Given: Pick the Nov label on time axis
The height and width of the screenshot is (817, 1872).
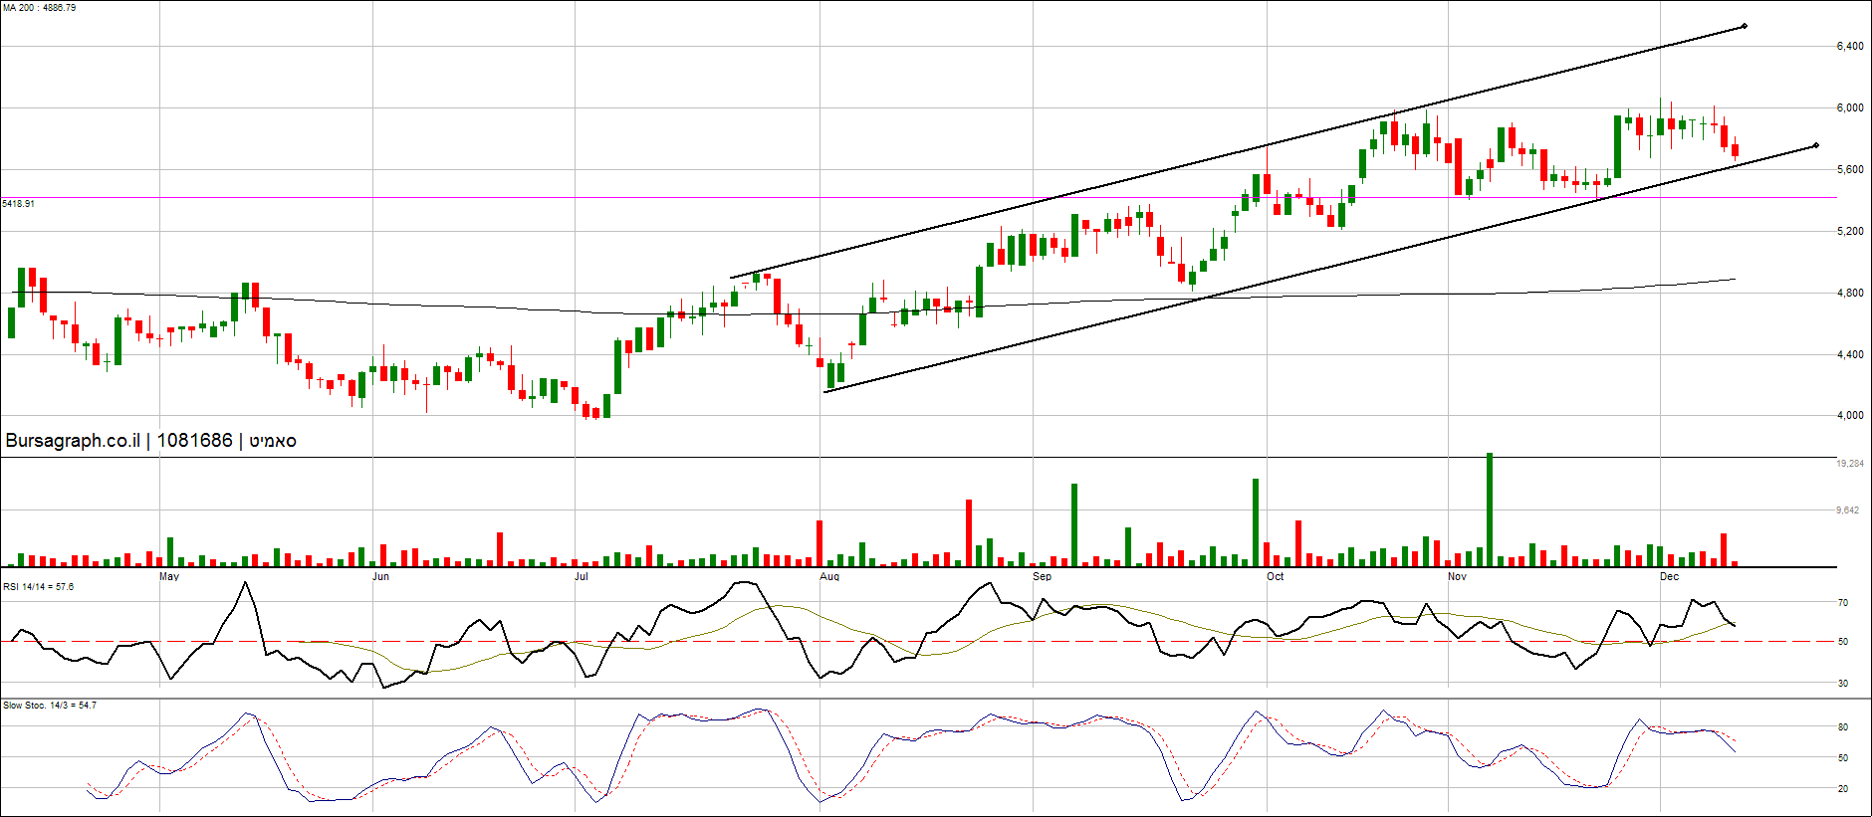Looking at the screenshot, I should (x=1457, y=577).
